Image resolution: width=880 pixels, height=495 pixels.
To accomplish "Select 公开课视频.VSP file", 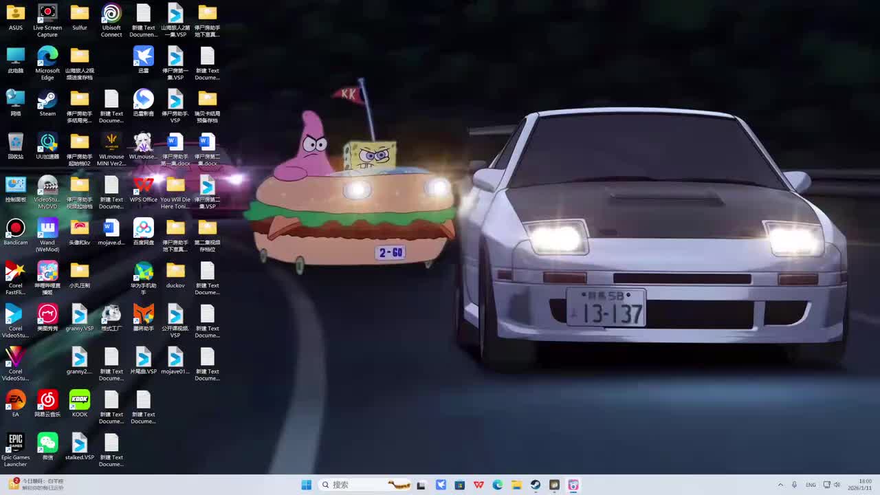I will click(175, 321).
